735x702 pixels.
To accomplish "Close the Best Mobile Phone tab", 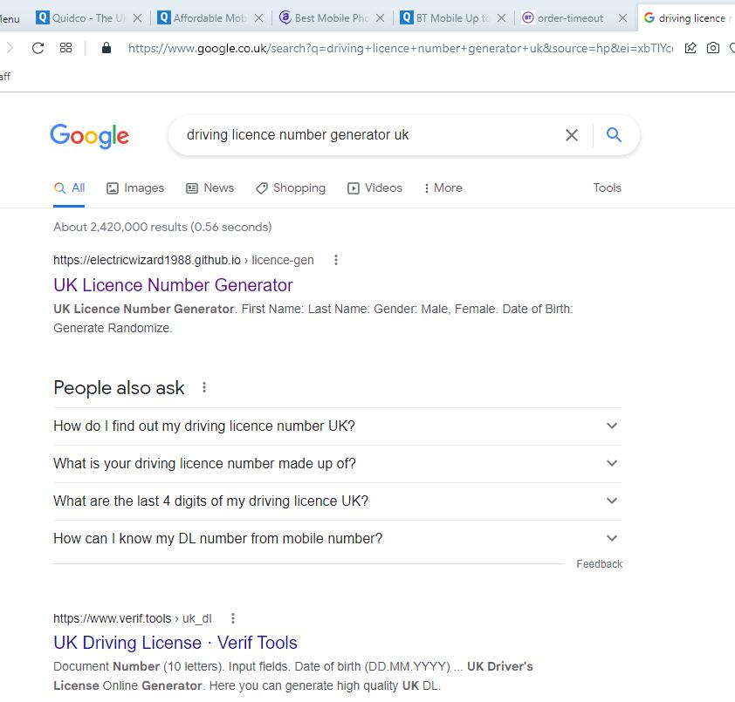I will (x=380, y=18).
